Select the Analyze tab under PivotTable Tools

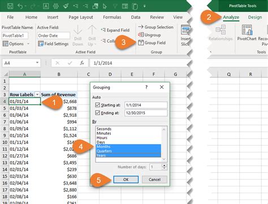click(231, 17)
